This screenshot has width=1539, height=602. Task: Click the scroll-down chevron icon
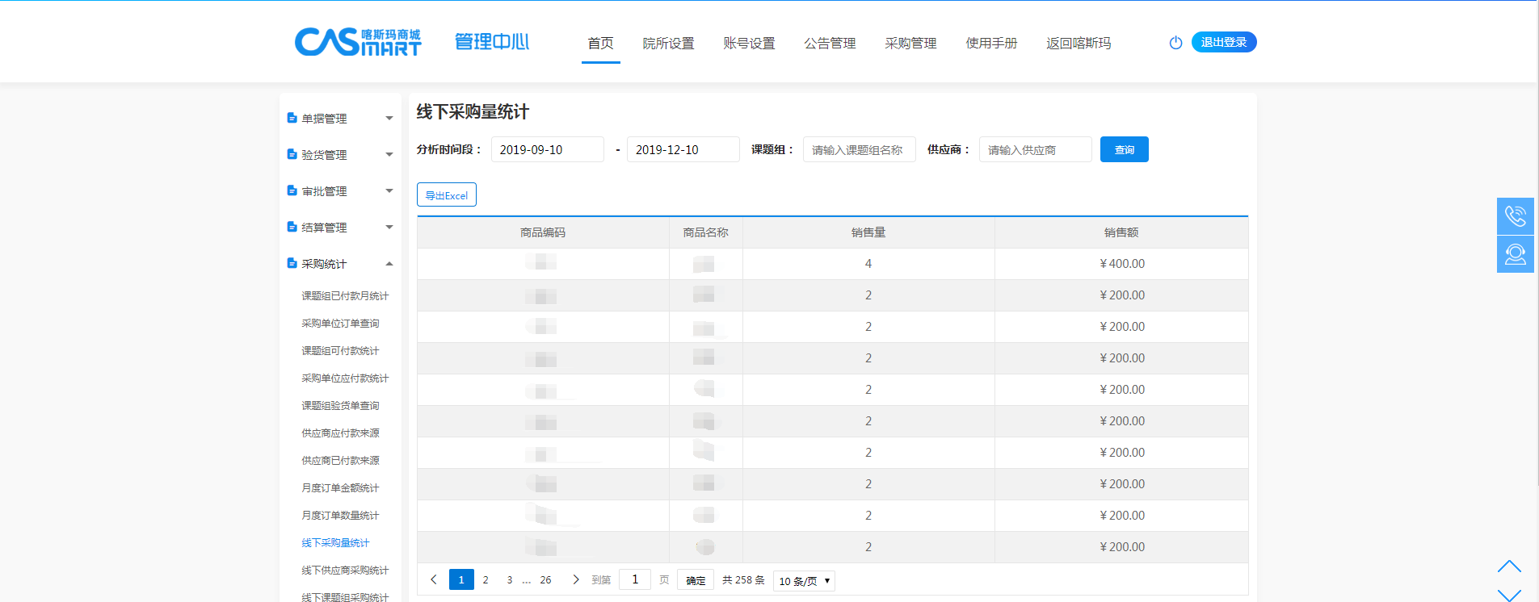(1508, 595)
